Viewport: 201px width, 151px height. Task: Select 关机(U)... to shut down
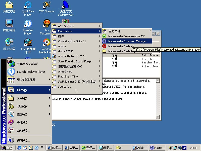[29, 140]
